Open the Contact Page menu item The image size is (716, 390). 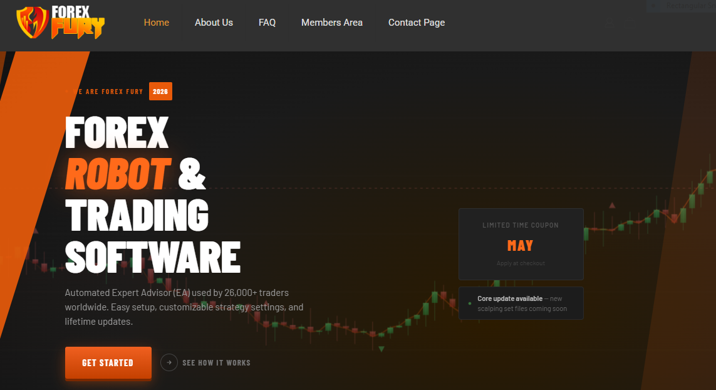[x=417, y=23]
